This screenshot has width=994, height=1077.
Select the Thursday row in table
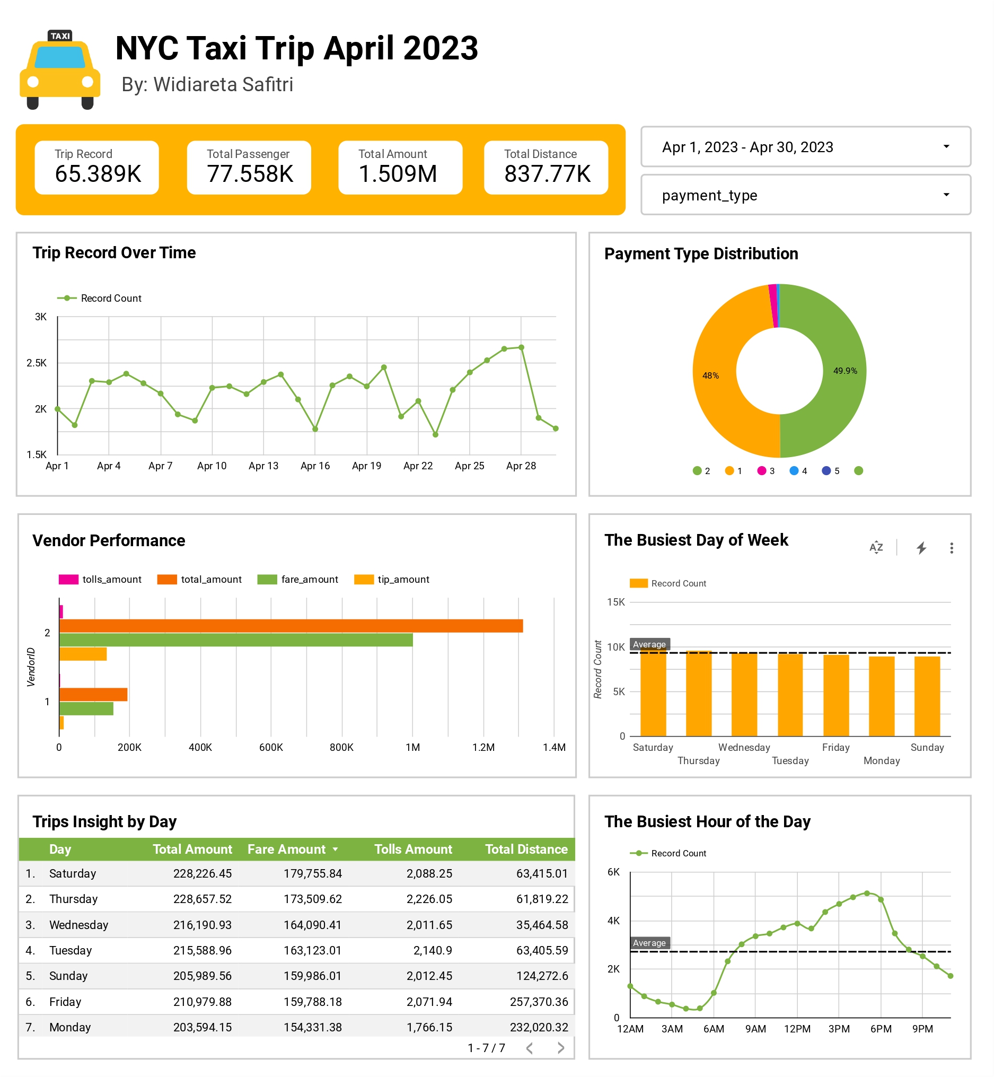click(x=296, y=899)
